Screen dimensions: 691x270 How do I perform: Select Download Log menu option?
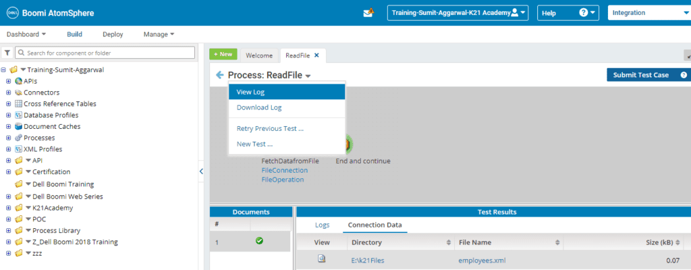tap(286, 107)
